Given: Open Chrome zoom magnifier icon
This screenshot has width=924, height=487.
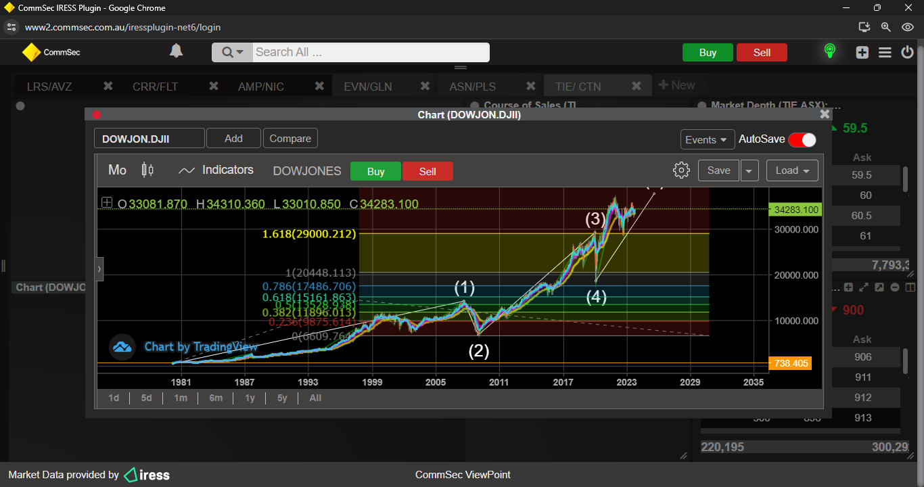Looking at the screenshot, I should (885, 27).
